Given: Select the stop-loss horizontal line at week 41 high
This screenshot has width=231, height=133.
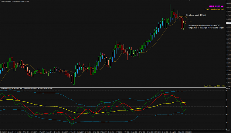Looking at the screenshot, I should click(184, 16).
